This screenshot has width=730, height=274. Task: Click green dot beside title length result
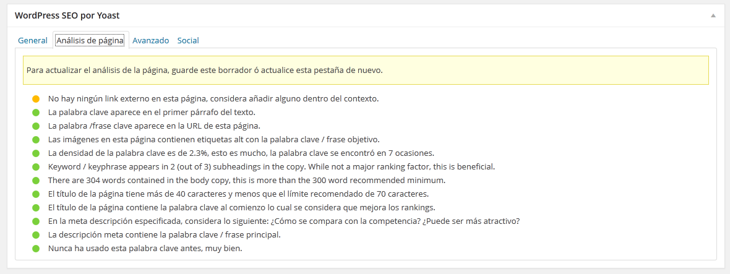click(x=36, y=194)
